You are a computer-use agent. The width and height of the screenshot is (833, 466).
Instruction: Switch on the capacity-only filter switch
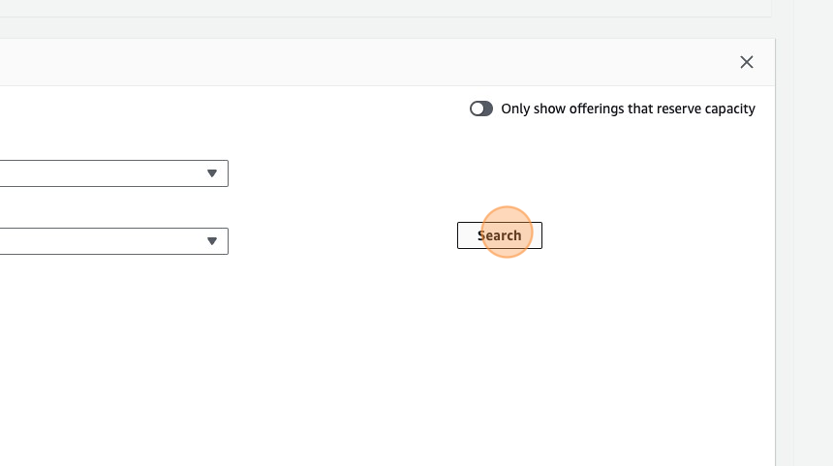pyautogui.click(x=481, y=109)
